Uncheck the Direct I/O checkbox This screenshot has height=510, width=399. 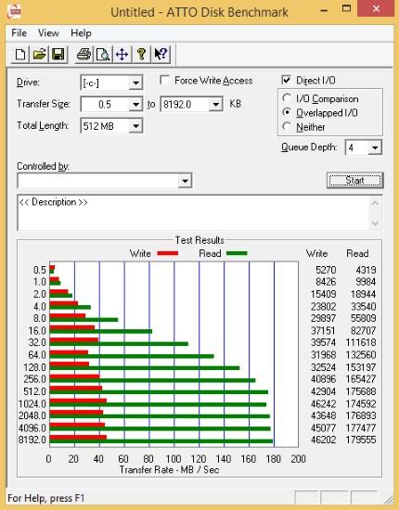(286, 80)
